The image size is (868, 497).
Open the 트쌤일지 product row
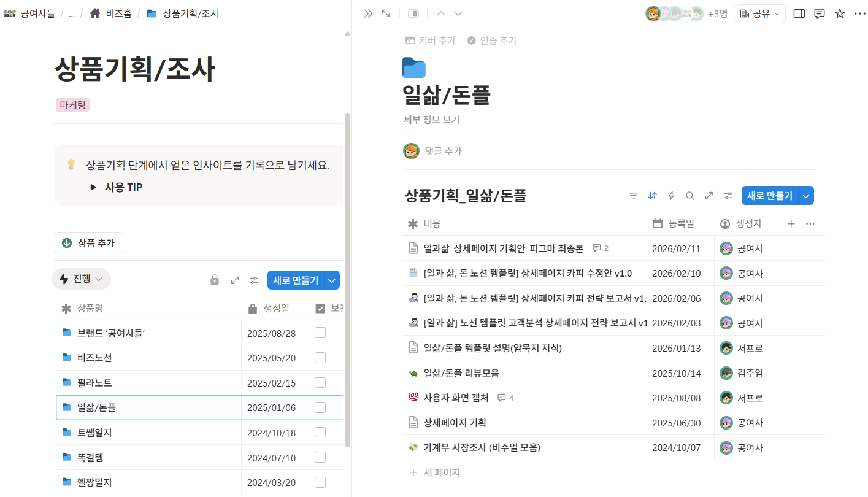(x=94, y=433)
